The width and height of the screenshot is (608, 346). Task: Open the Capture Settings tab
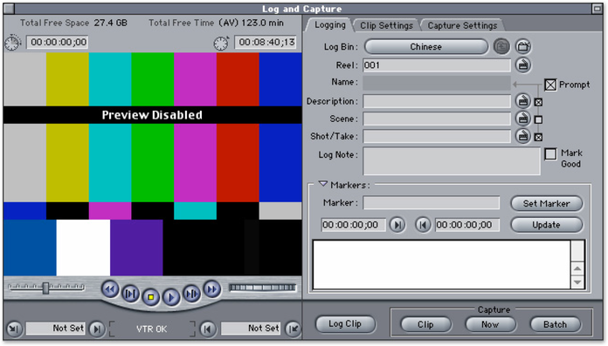[462, 25]
